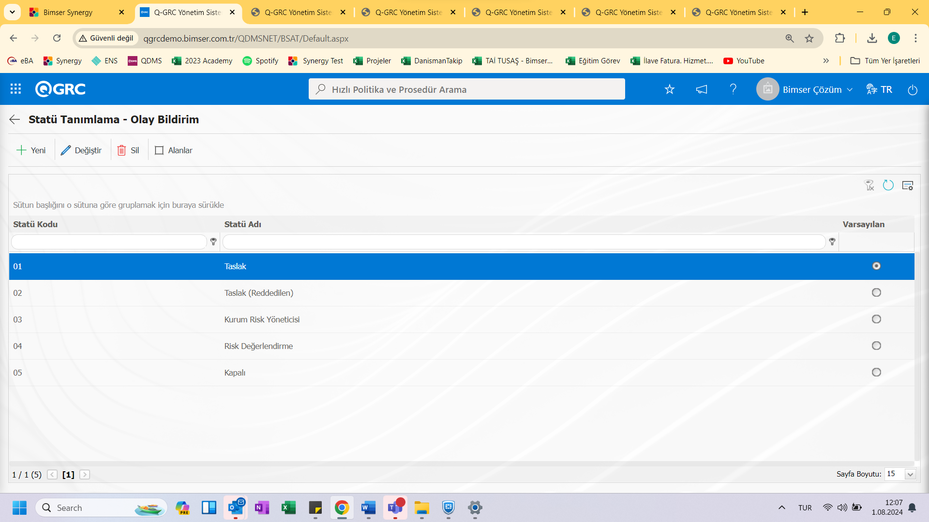The image size is (929, 522).
Task: Select the Varsayılan radio button for Taslak
Action: (877, 266)
